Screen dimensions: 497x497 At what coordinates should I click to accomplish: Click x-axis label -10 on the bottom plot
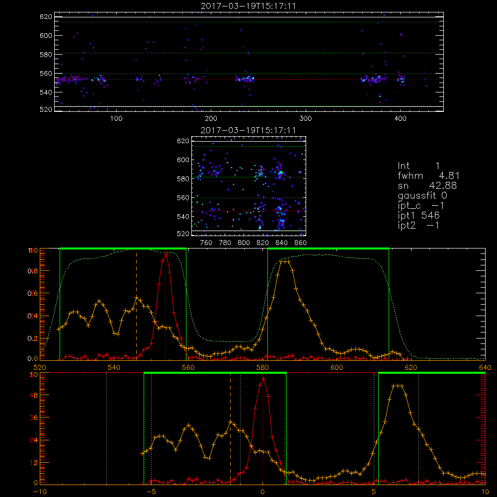(x=40, y=492)
